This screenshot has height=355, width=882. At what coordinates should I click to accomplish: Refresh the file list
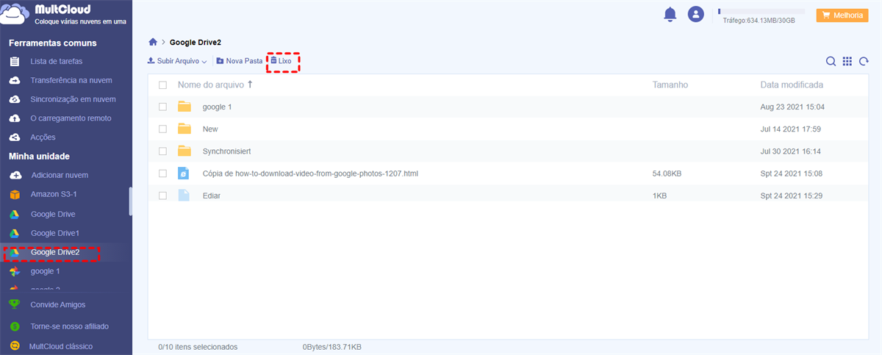tap(864, 62)
